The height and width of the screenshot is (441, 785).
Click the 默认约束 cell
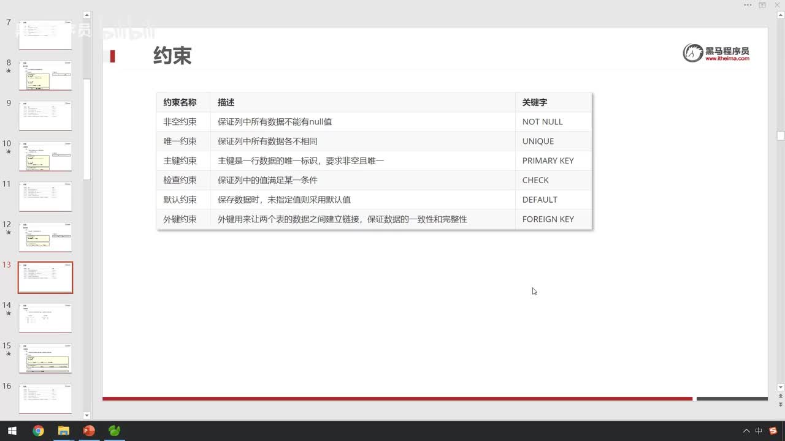(x=183, y=200)
